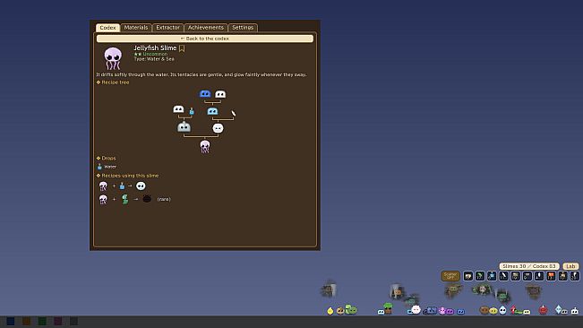Click the large Jellyfish Slime portrait
The width and height of the screenshot is (583, 328).
point(113,58)
